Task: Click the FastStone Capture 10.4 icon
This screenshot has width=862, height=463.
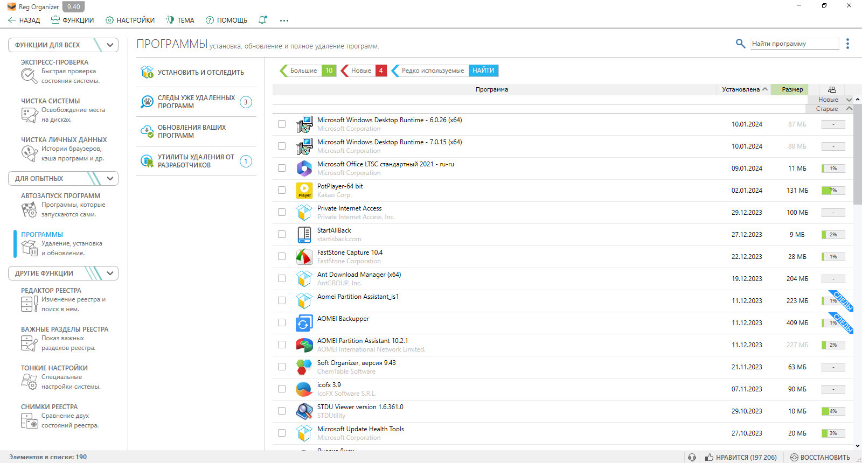Action: point(304,257)
